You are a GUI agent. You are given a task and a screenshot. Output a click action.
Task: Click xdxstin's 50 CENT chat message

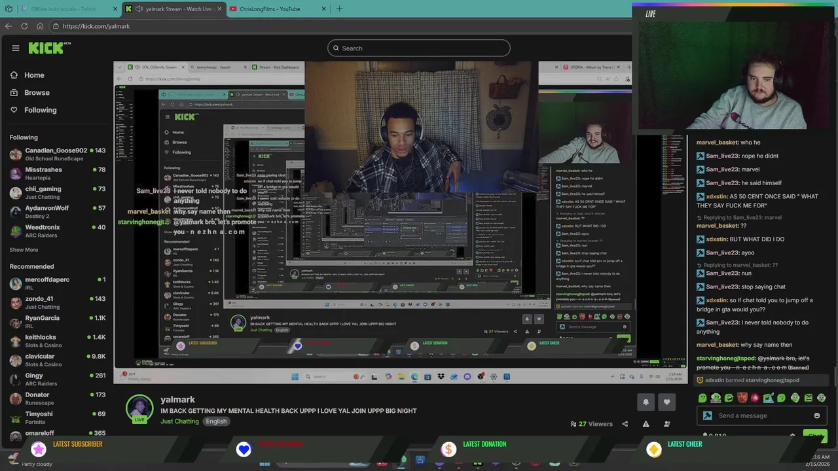coord(757,201)
